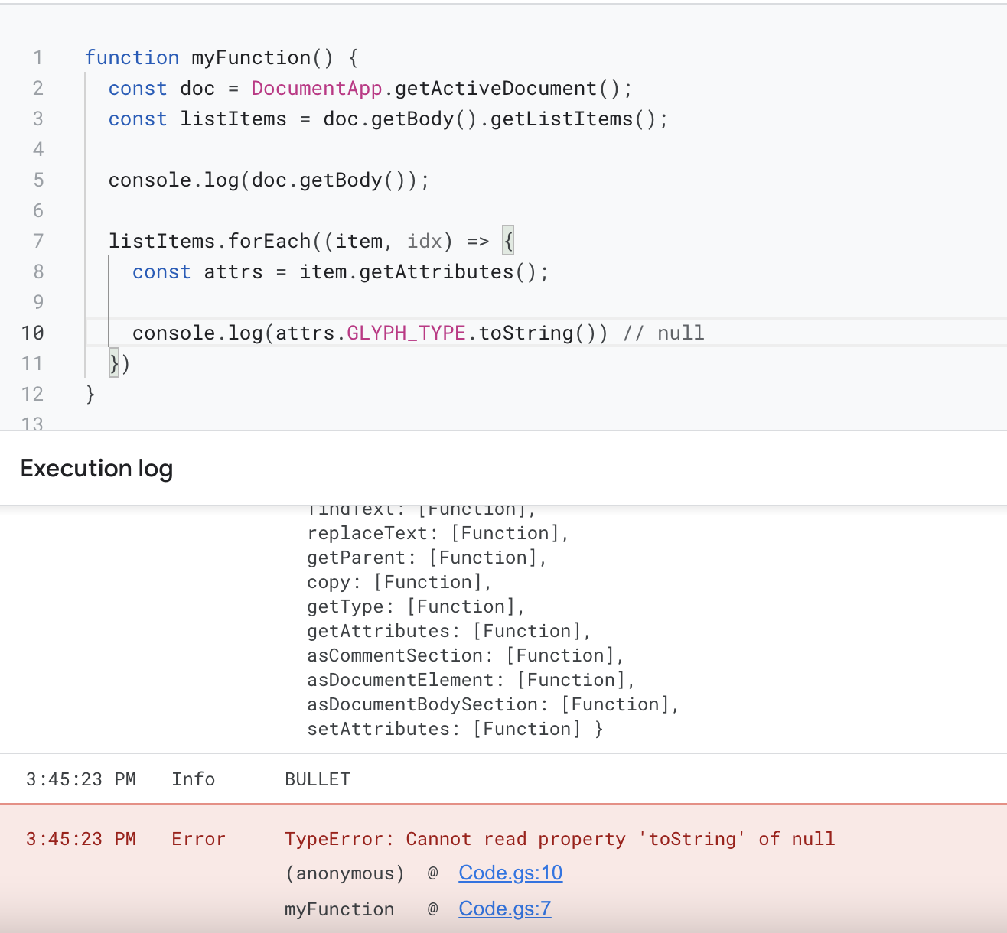This screenshot has width=1007, height=933.
Task: Click 'myFunction' in the stack trace
Action: [340, 909]
